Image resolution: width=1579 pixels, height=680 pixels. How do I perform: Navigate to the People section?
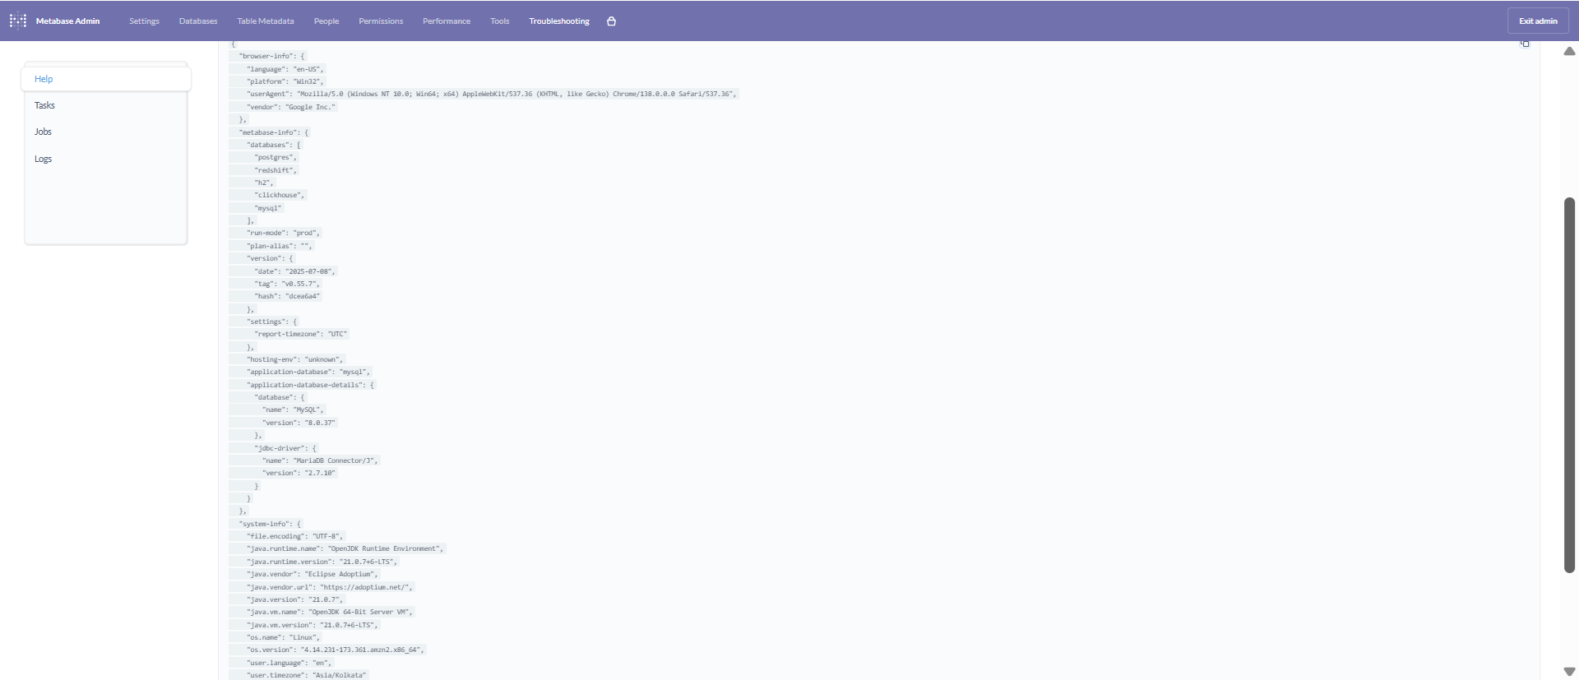point(326,21)
